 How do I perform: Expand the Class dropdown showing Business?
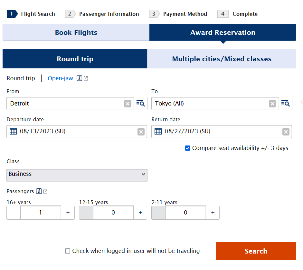click(x=77, y=175)
